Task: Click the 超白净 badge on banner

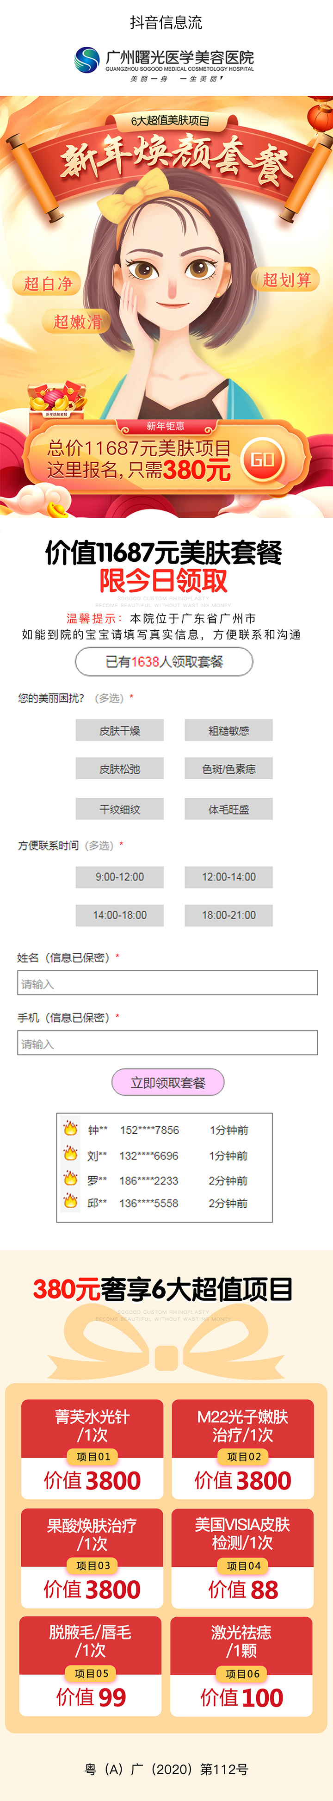Action: coord(48,283)
